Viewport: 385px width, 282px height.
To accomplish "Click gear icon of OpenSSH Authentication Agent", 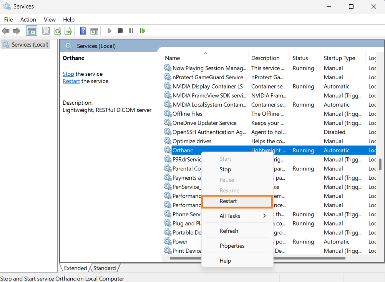I will (x=168, y=132).
